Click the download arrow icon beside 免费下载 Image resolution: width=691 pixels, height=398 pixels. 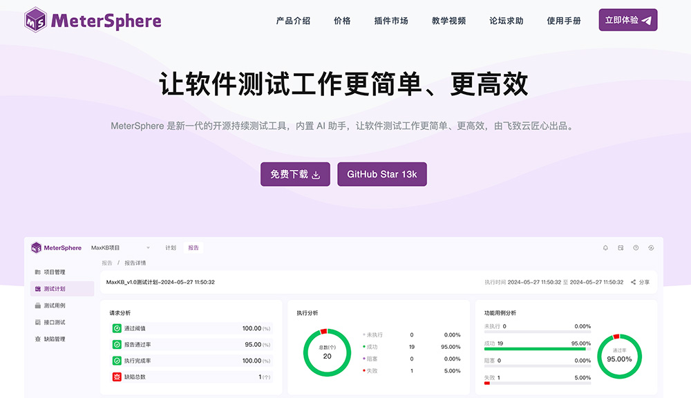(316, 175)
